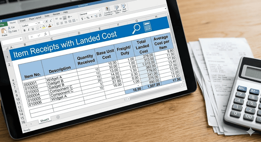Apply the red Font Color letter A
This screenshot has width=261, height=142.
(x=50, y=26)
